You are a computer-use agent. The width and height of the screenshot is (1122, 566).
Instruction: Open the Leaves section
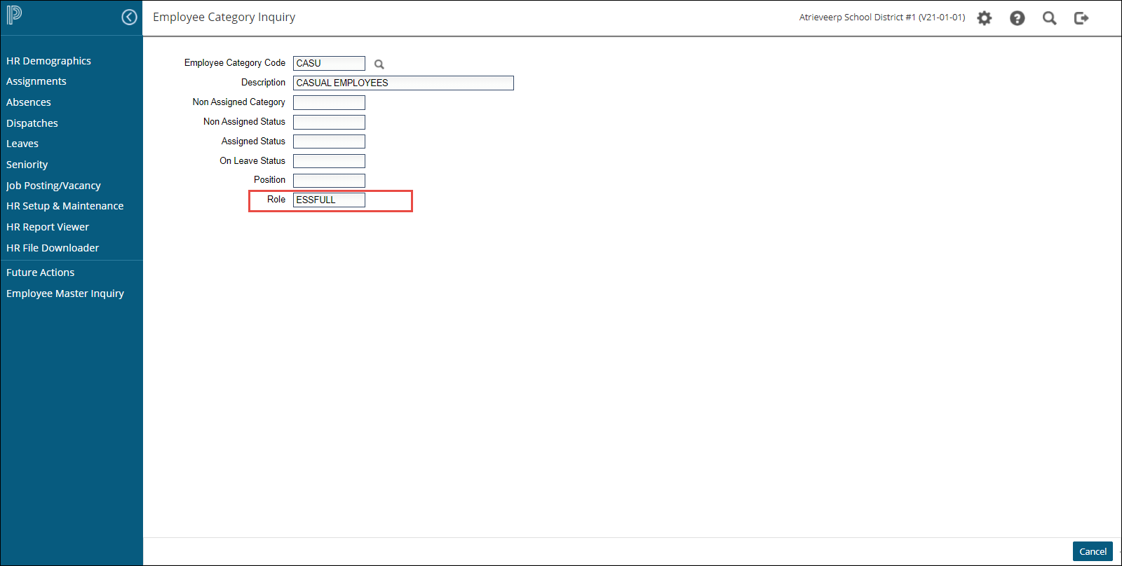coord(22,144)
